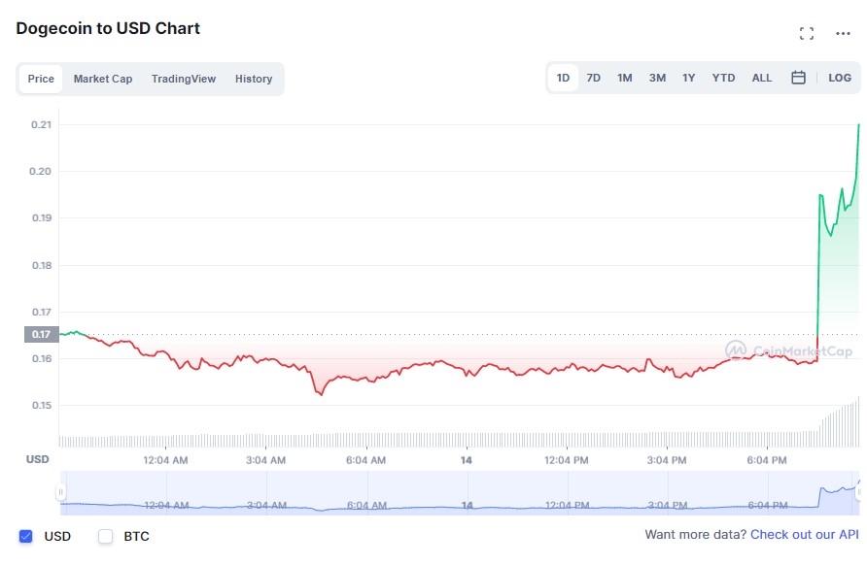Select the History tab
The image size is (867, 565).
tap(254, 79)
